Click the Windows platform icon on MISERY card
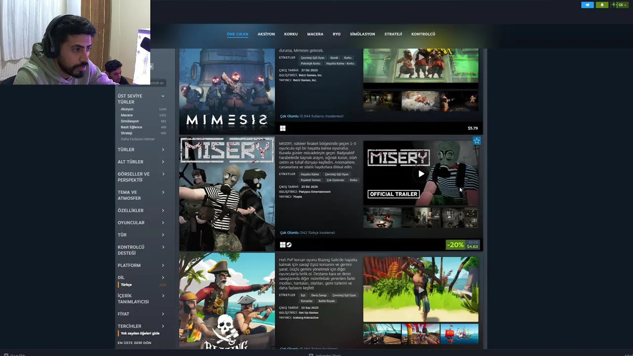 tap(282, 245)
